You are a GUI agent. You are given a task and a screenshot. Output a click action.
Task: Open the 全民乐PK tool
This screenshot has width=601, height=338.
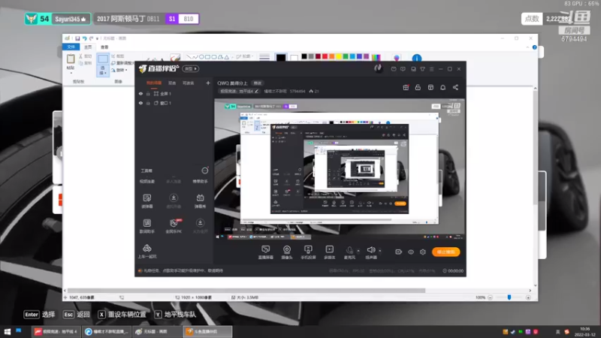[x=174, y=226]
